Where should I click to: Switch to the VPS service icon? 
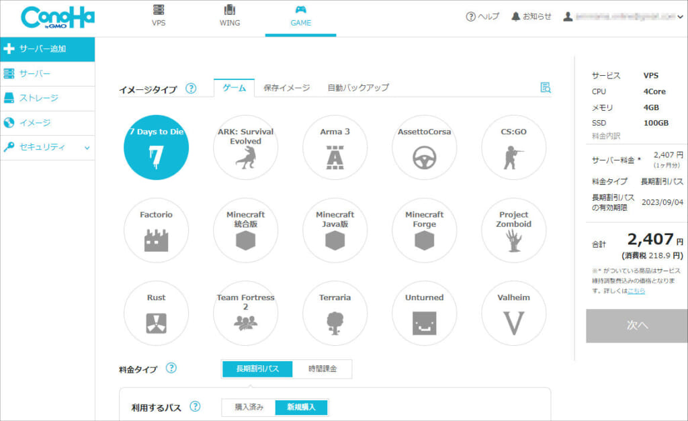point(159,15)
